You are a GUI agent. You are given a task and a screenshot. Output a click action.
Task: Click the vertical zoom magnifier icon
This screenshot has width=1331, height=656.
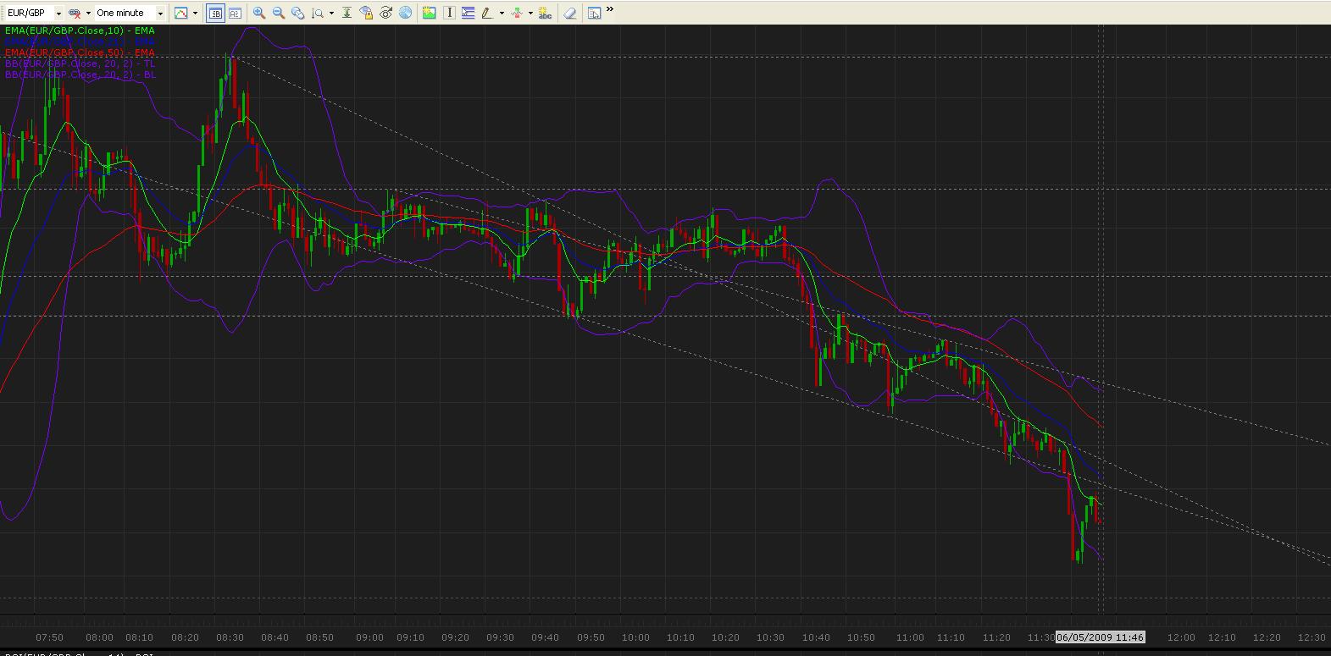[x=318, y=13]
